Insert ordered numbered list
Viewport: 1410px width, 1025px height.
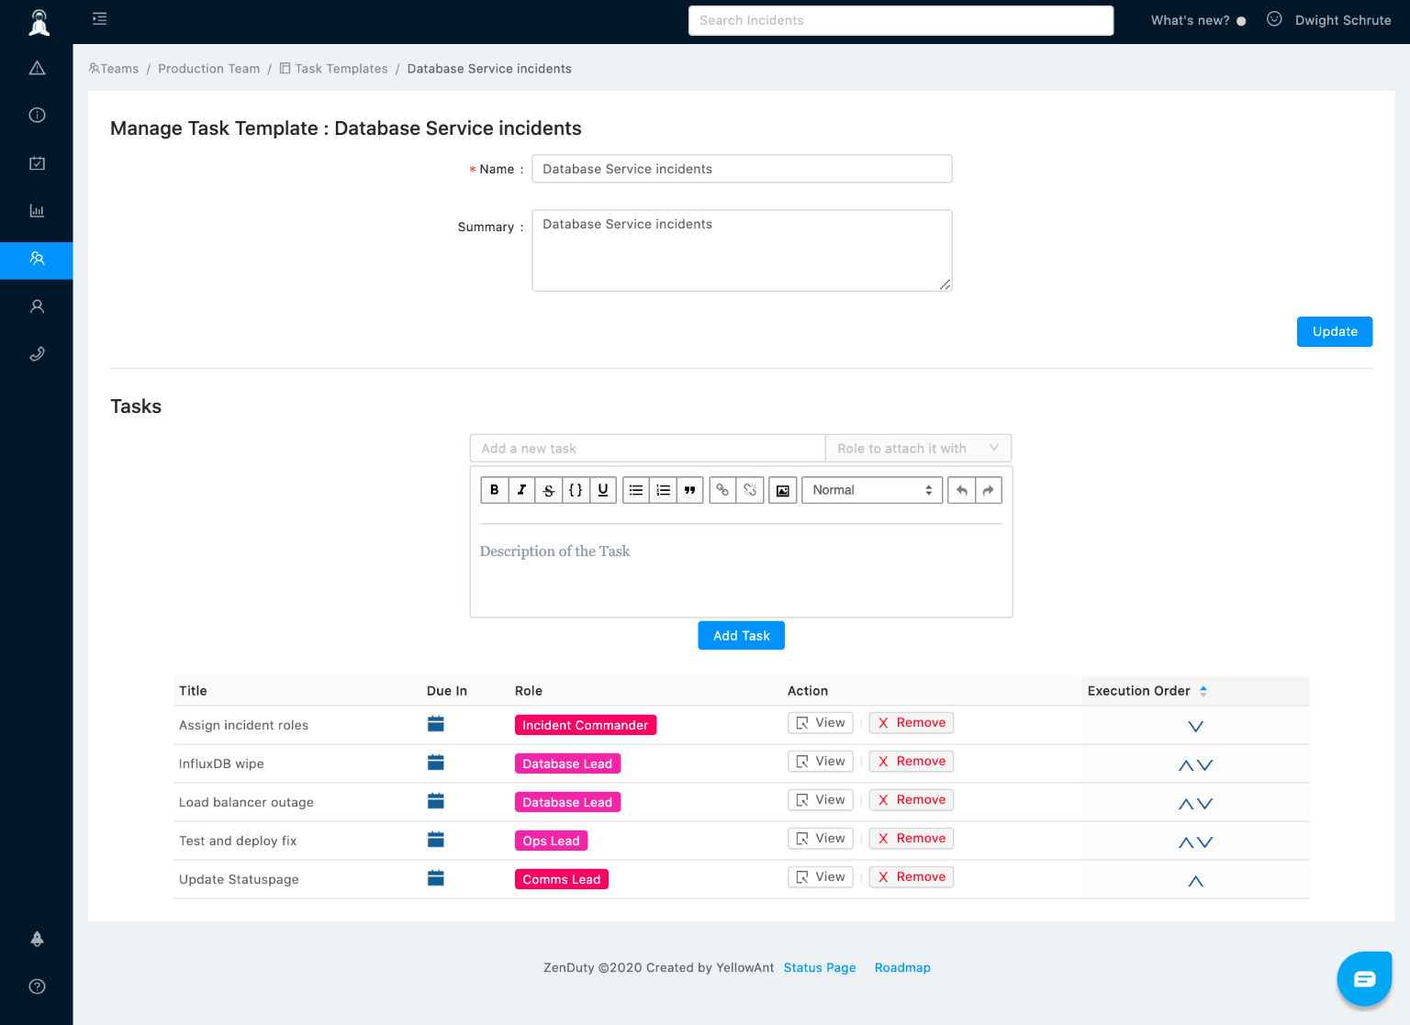(x=663, y=490)
